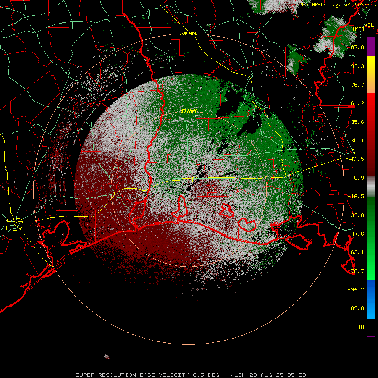Screen dimensions: 378x378
Task: Click the small isolated echo near the bottom of the image
Action: 107,357
